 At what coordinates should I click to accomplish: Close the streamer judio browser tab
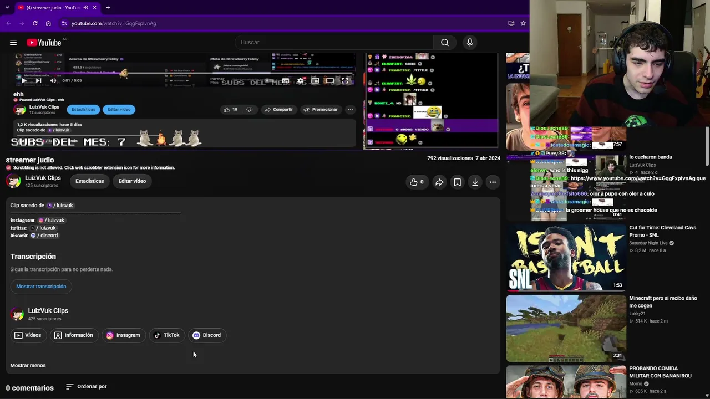click(95, 8)
